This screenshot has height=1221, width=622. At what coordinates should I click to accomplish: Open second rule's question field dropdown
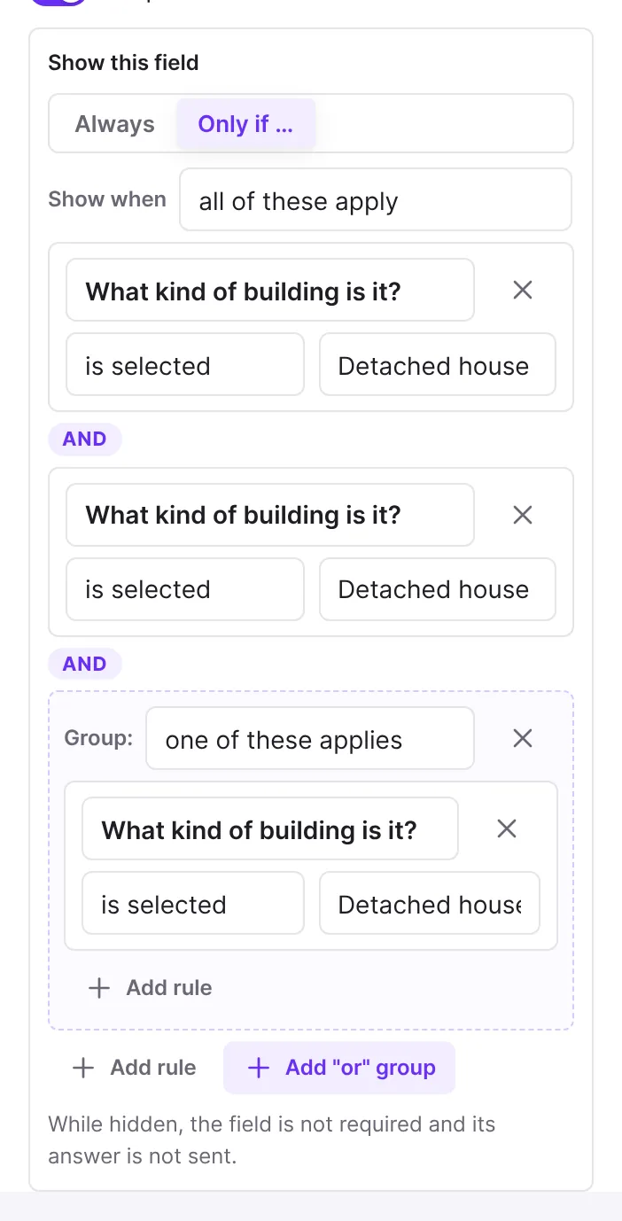tap(270, 515)
